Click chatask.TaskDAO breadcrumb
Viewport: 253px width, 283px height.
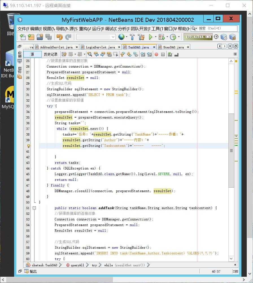click(44, 265)
